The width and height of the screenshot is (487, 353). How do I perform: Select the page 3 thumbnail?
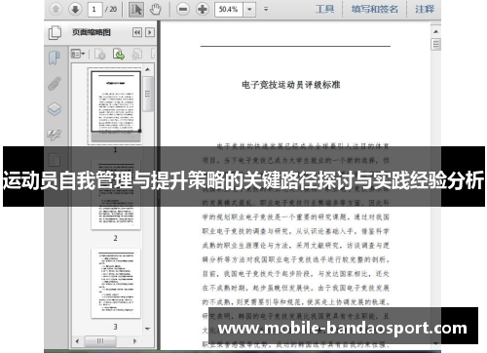tap(116, 283)
